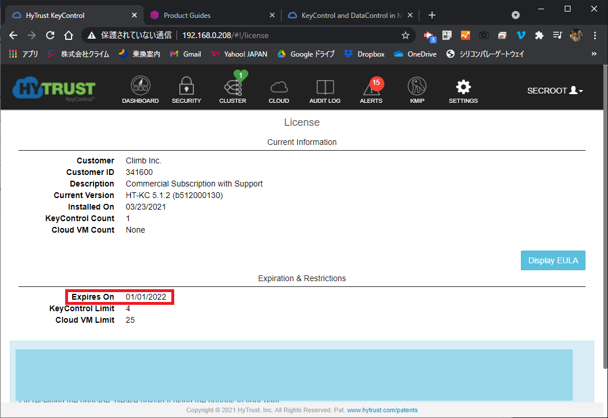The height and width of the screenshot is (418, 608).
Task: Bookmark this page with star icon
Action: click(x=406, y=35)
